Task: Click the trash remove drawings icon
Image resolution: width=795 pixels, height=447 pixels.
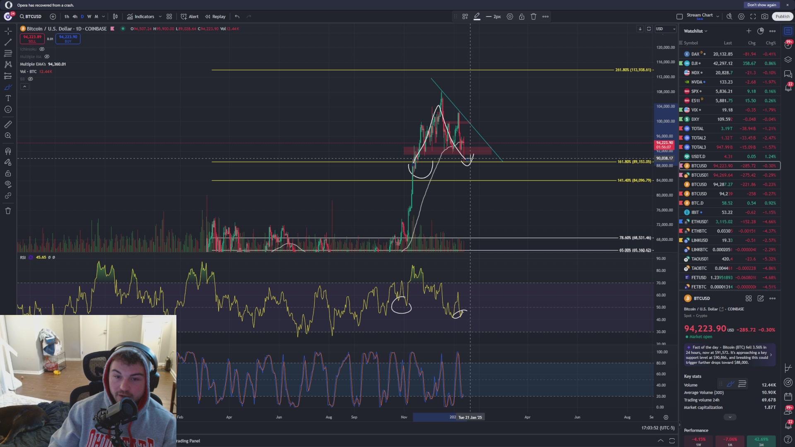Action: 8,211
